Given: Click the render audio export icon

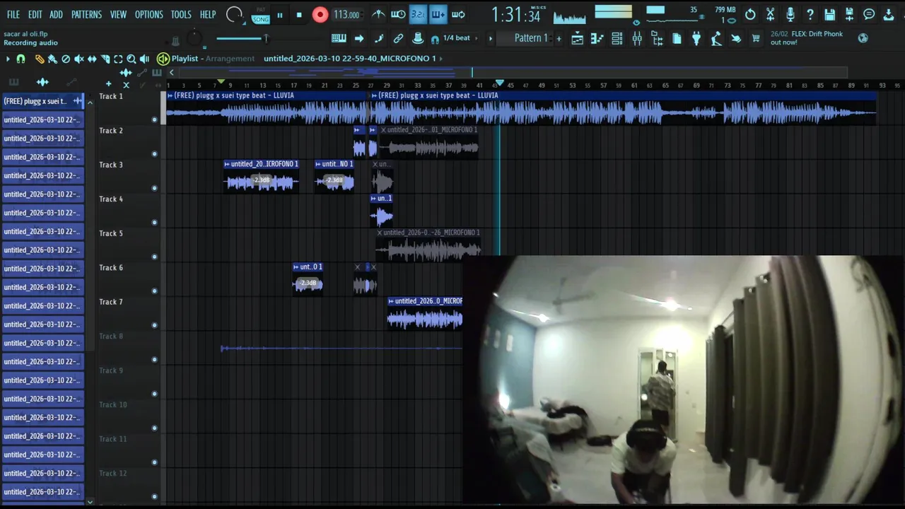Looking at the screenshot, I should point(849,14).
